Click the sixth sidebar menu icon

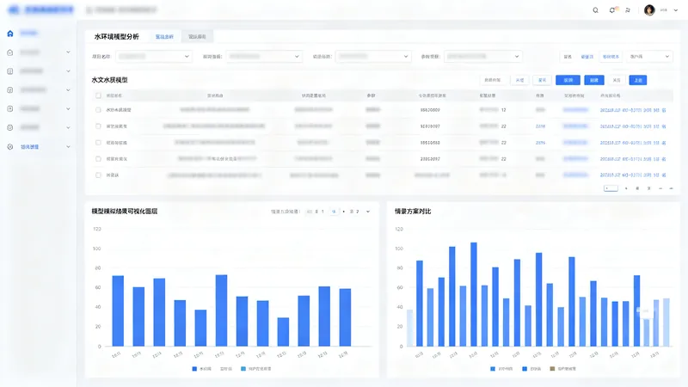coord(10,127)
